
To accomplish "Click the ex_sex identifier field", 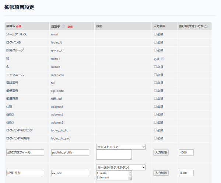I will pyautogui.click(x=70, y=173).
